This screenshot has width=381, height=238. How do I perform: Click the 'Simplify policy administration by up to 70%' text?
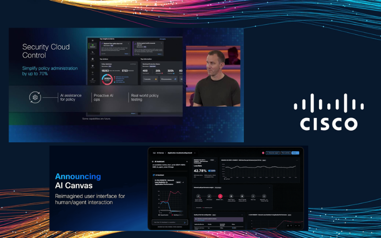pyautogui.click(x=50, y=70)
